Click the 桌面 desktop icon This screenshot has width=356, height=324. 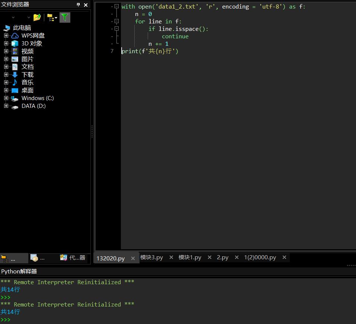point(15,90)
